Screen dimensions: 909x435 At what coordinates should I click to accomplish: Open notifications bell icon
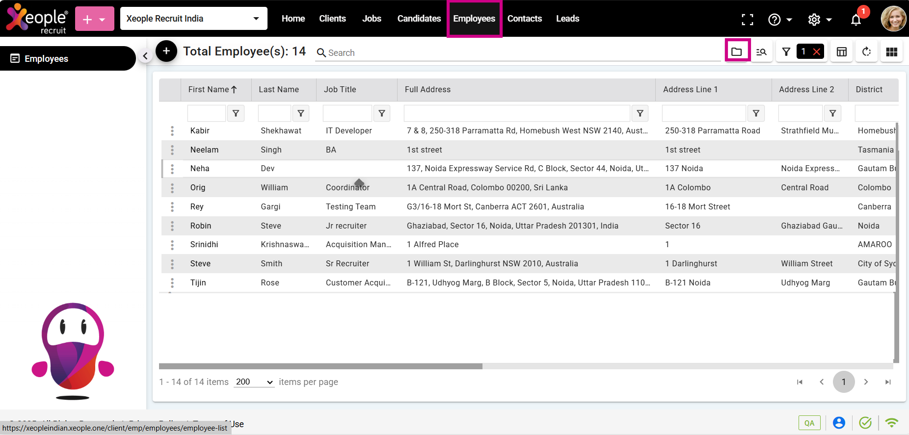(856, 20)
